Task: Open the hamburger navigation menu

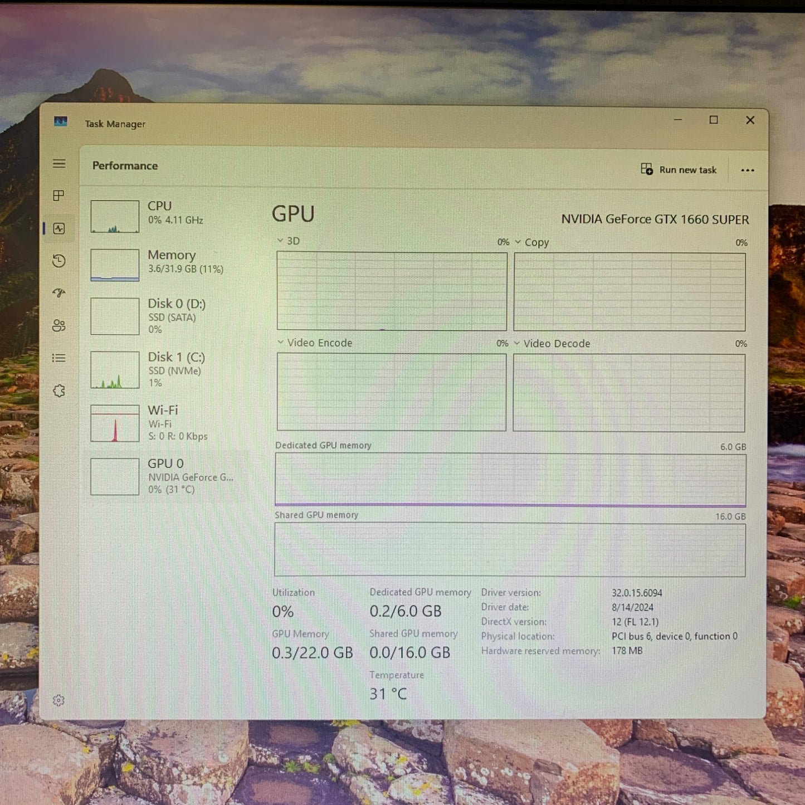Action: click(x=59, y=164)
